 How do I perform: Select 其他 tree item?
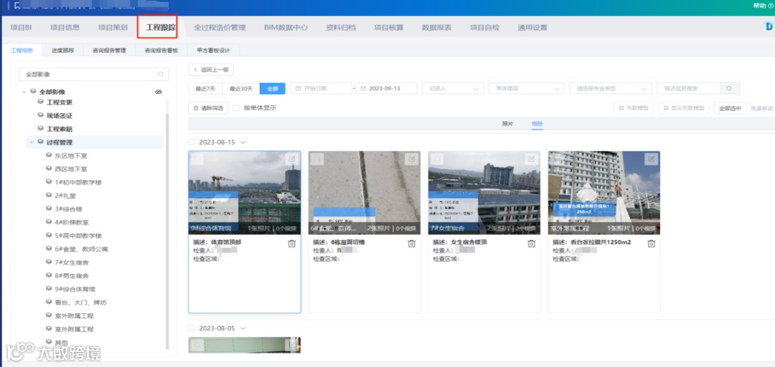(x=61, y=342)
